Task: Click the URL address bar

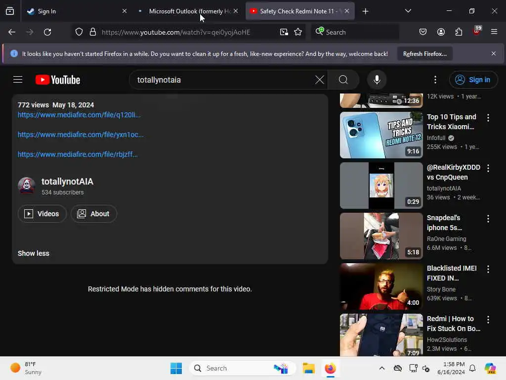Action: click(x=188, y=32)
